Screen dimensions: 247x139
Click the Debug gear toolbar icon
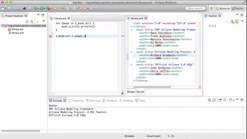36,8
